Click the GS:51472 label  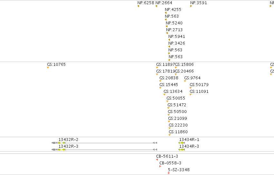point(177,105)
